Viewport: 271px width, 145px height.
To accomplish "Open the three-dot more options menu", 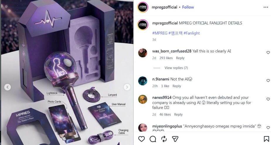I will (266, 7).
